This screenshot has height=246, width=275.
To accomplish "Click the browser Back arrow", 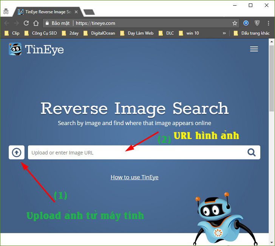I will click(7, 23).
